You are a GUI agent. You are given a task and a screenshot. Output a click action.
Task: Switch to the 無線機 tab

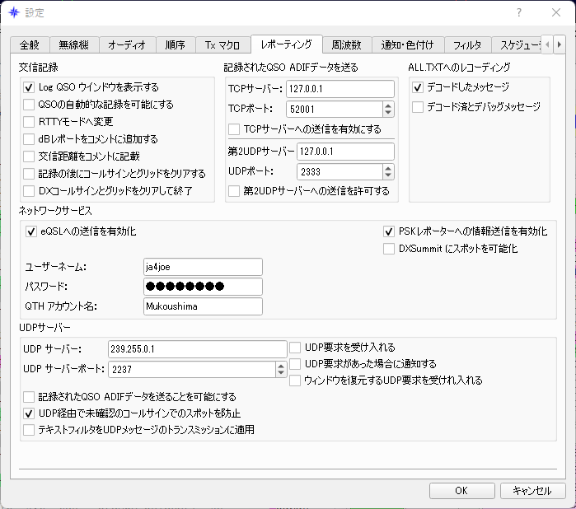74,45
